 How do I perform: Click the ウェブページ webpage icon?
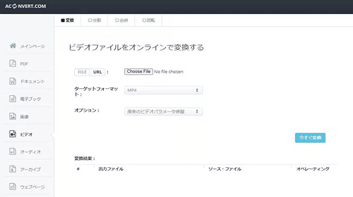(x=12, y=187)
